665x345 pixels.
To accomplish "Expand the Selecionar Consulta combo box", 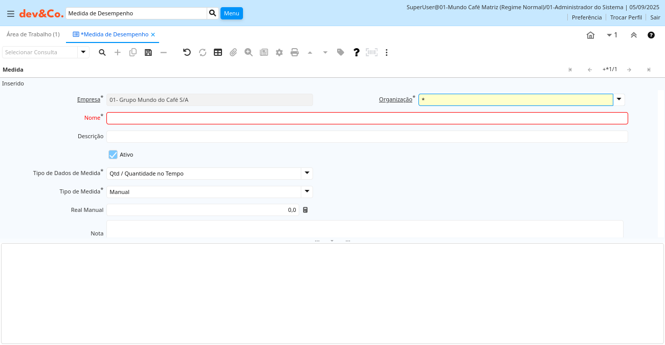I will [x=83, y=52].
